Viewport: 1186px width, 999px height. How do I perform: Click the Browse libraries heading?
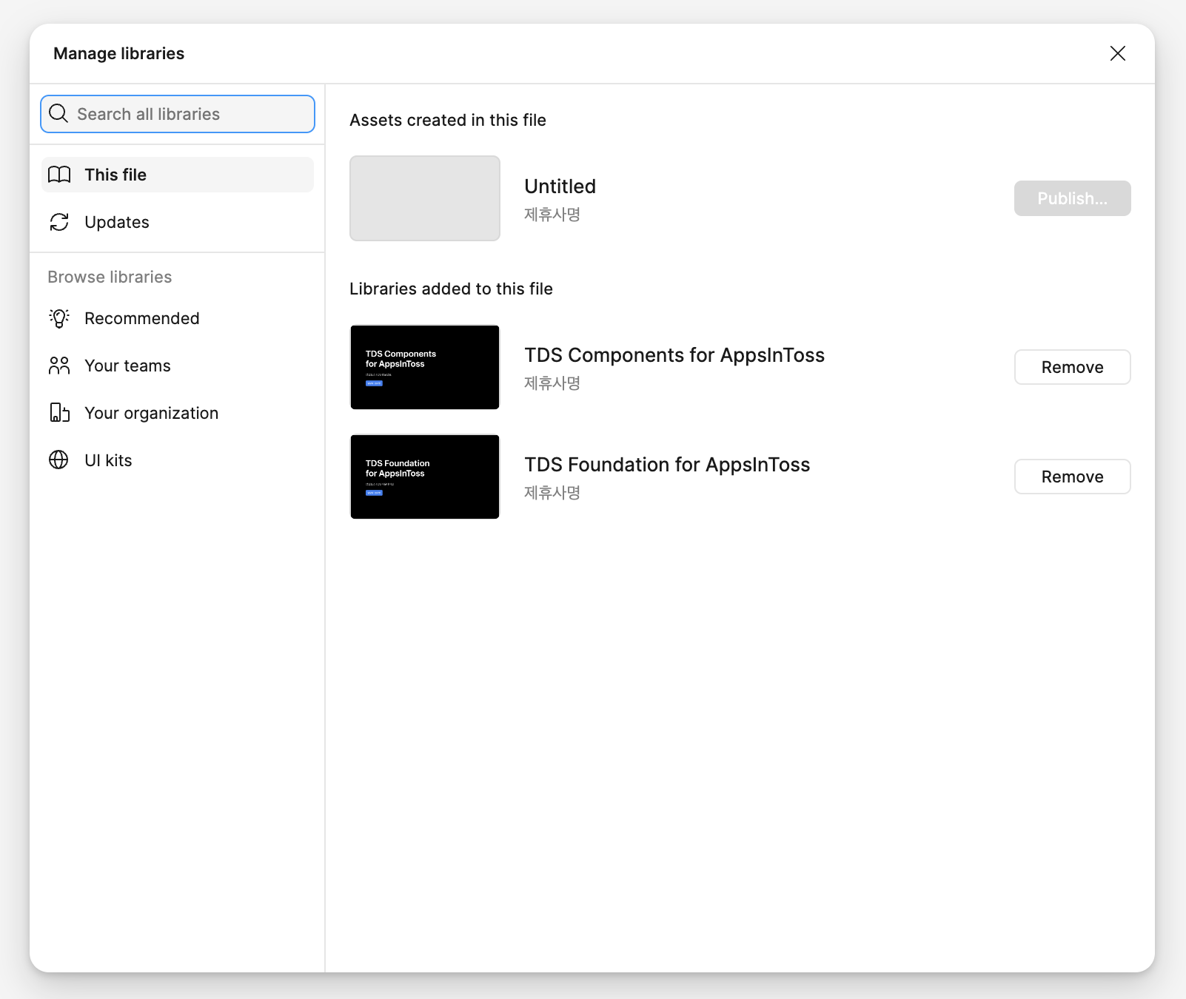pos(110,277)
